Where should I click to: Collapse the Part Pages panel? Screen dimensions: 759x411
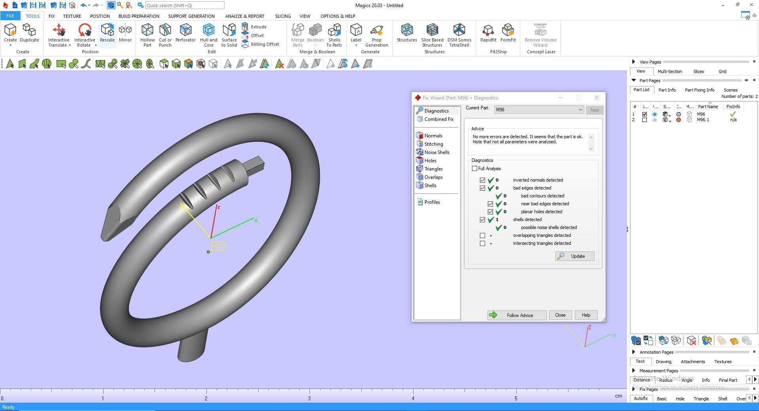click(x=634, y=80)
